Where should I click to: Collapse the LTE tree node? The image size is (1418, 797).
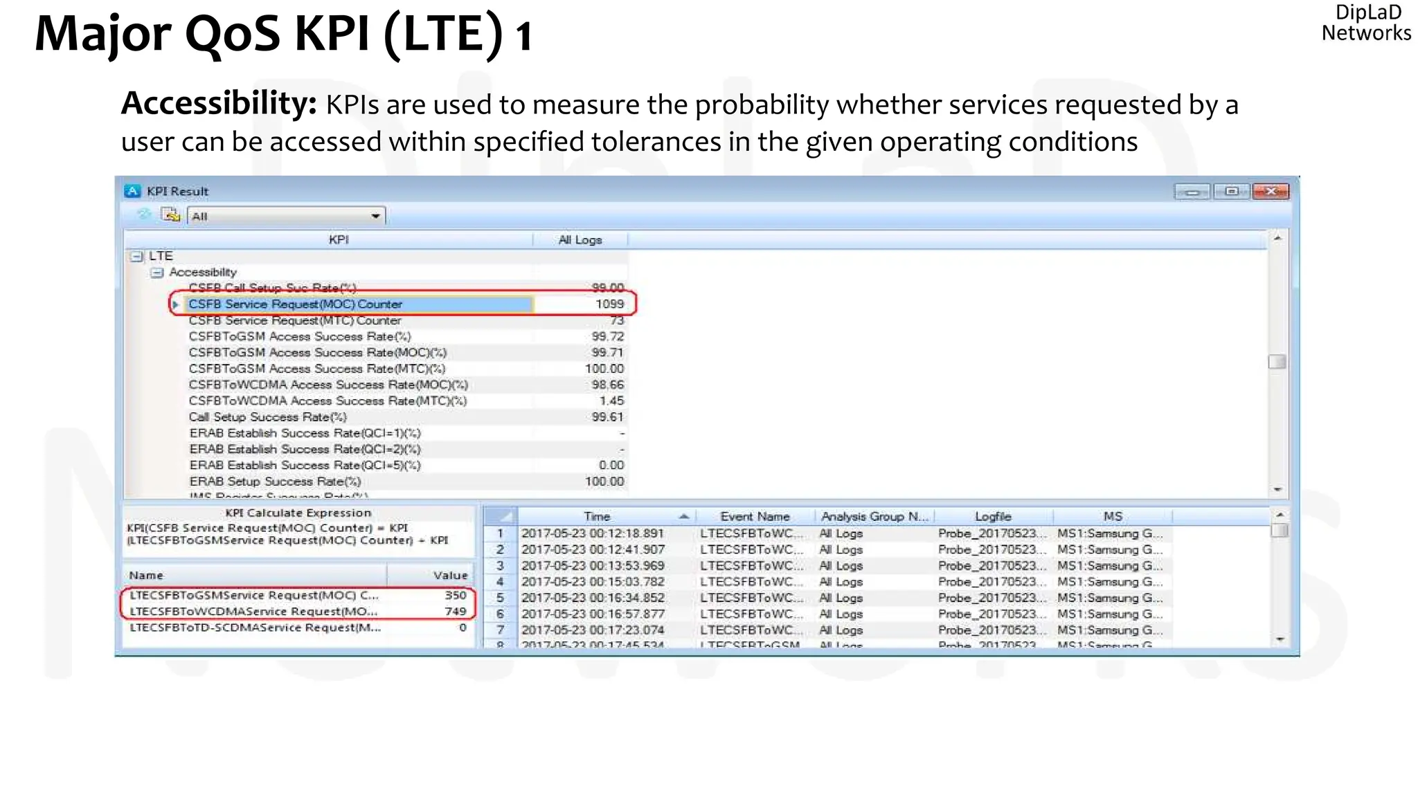point(136,257)
